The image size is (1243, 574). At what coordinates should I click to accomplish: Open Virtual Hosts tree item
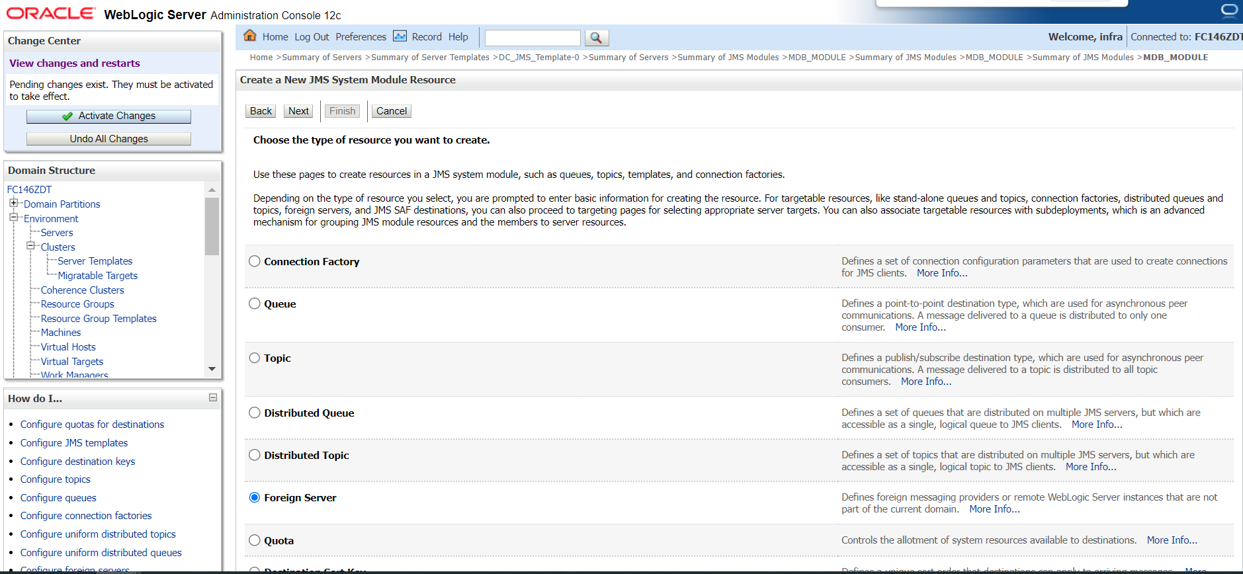(x=68, y=347)
